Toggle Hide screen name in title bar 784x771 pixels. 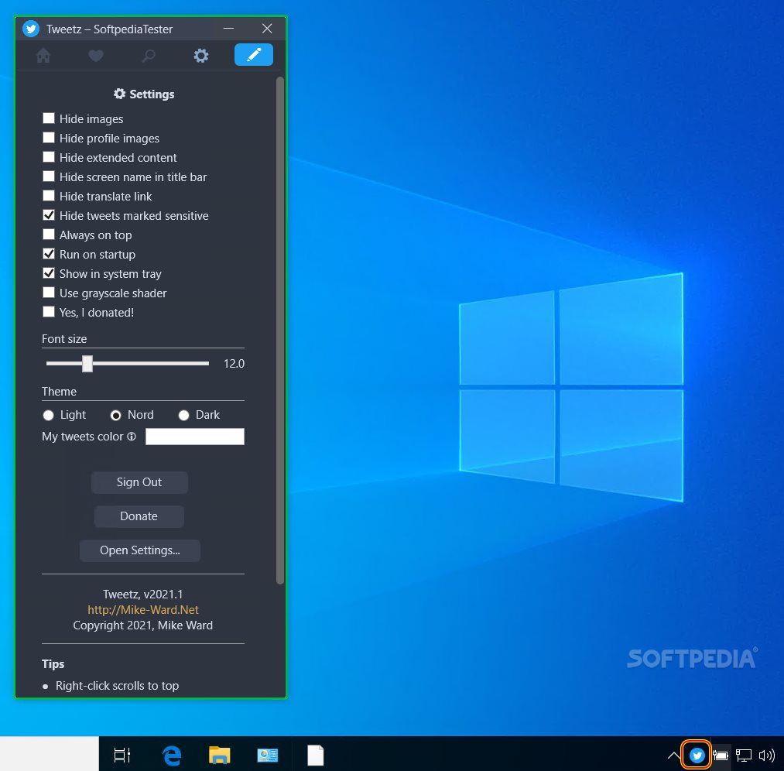49,176
